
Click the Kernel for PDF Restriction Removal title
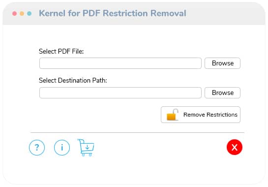pos(113,13)
